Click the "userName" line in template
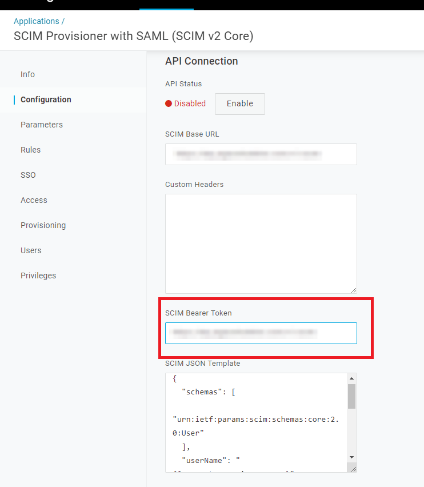The height and width of the screenshot is (487, 424). [x=210, y=460]
